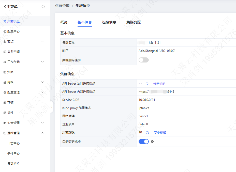Refresh the API Server public endpoint
Screen dimensions: 236x172
coord(147,84)
